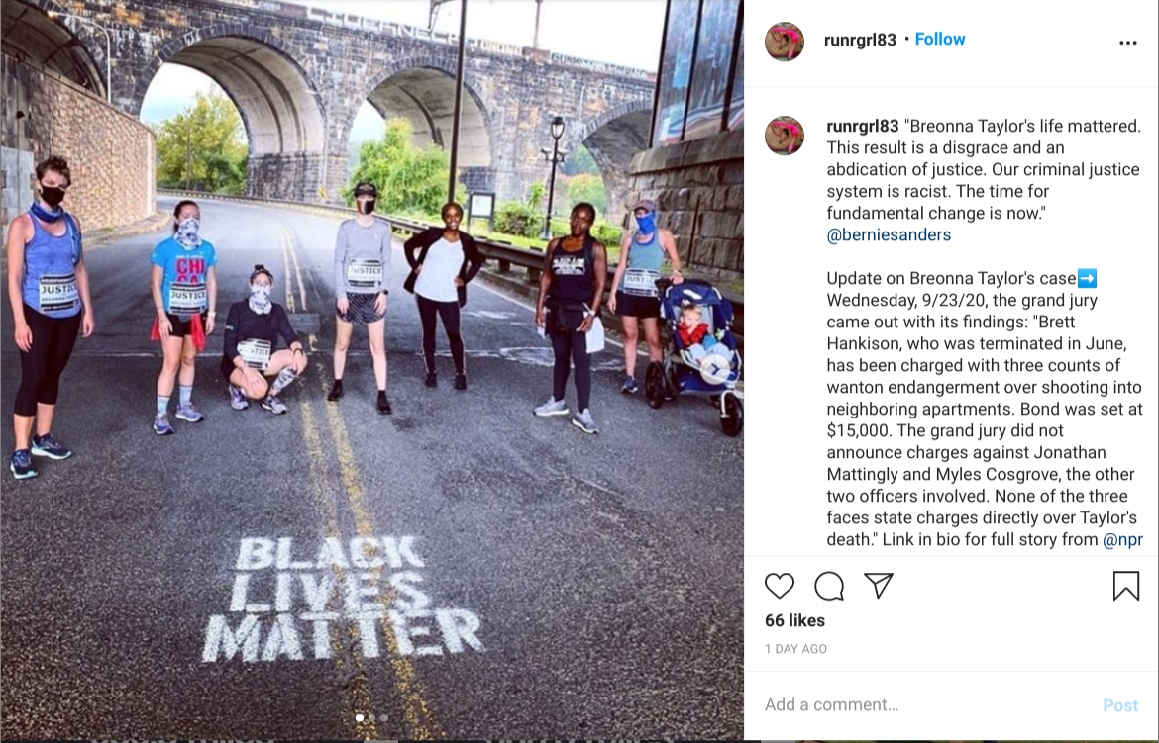The image size is (1159, 743).
Task: Submit comment with the Post button
Action: (x=1119, y=705)
